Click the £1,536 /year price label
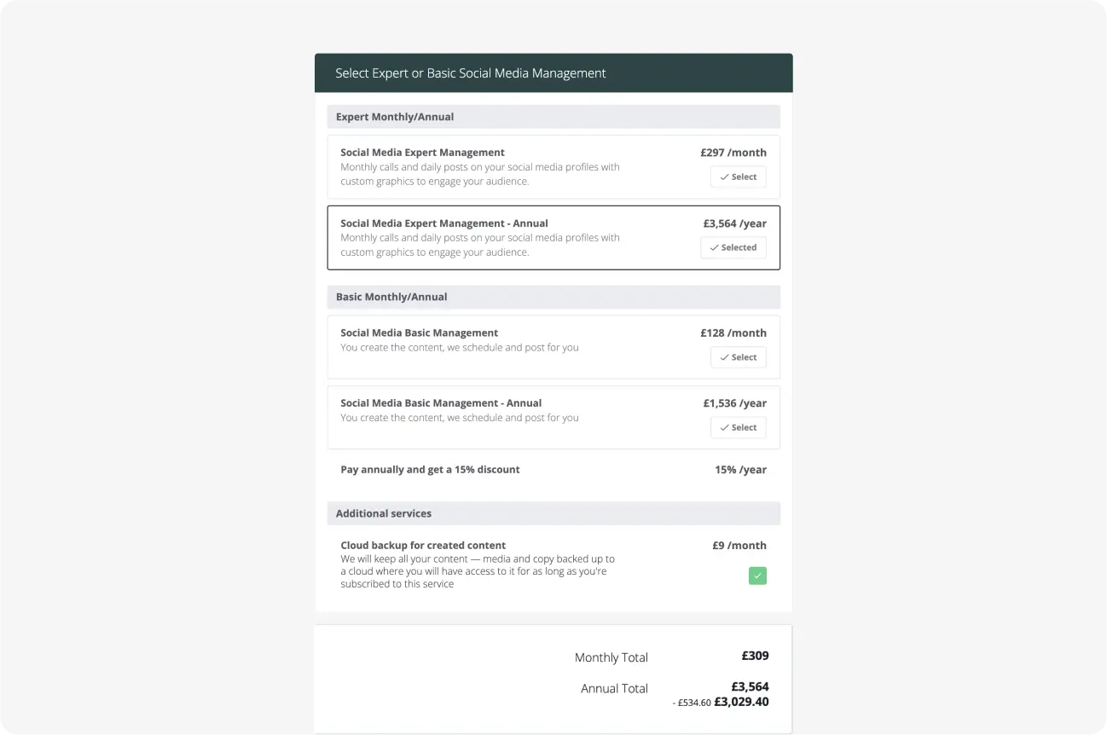Viewport: 1107px width, 735px height. 734,403
